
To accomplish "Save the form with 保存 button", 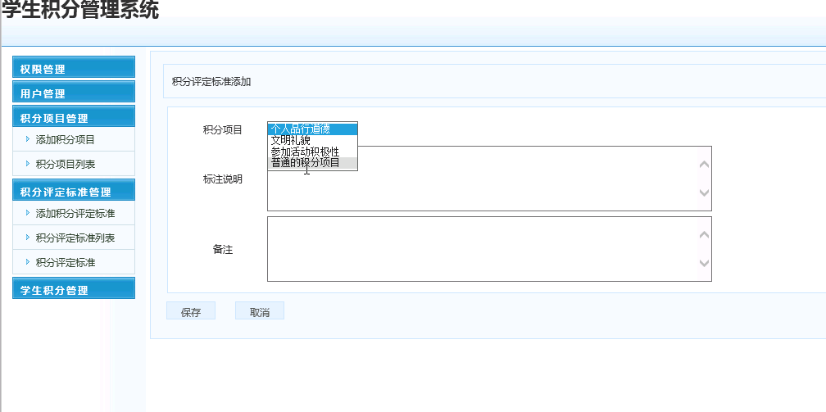I will 191,311.
